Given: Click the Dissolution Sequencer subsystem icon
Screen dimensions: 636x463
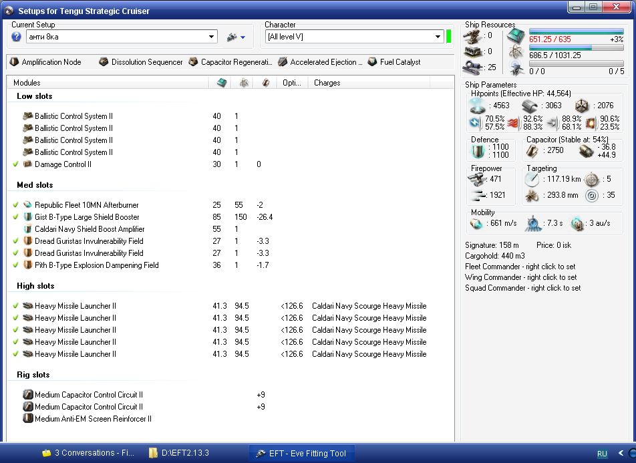Looking at the screenshot, I should point(104,61).
